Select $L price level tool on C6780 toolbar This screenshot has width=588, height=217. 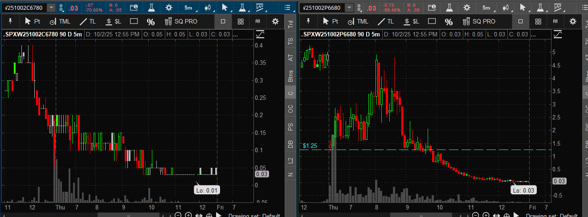point(113,21)
